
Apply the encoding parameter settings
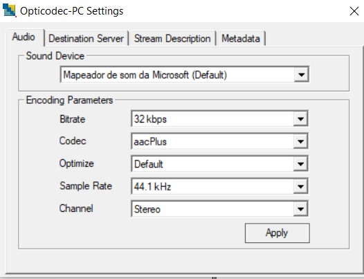(x=277, y=233)
